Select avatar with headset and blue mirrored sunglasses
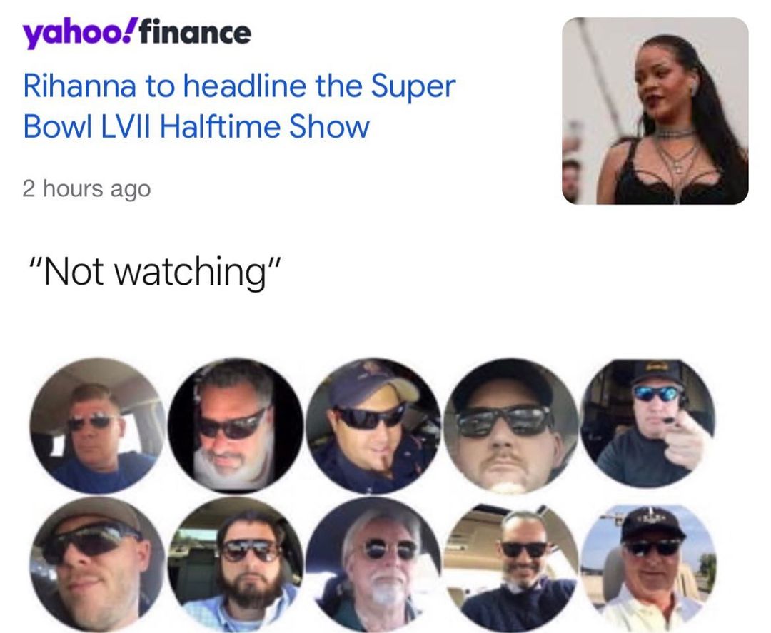 point(649,424)
